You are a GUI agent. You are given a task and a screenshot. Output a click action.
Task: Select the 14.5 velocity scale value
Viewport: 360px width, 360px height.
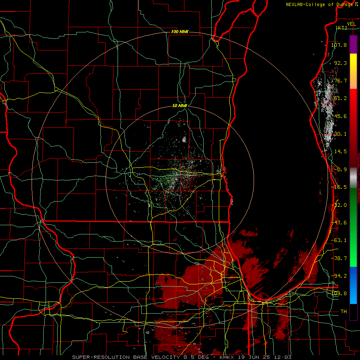coord(340,152)
